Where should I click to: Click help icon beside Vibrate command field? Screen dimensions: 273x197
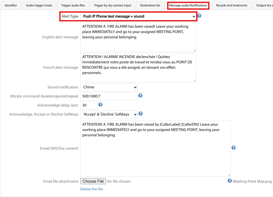tap(140, 96)
